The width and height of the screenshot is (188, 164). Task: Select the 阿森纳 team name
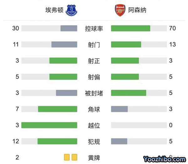[137, 10]
